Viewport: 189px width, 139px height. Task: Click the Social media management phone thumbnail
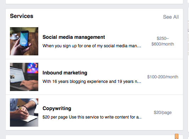pos(24,41)
